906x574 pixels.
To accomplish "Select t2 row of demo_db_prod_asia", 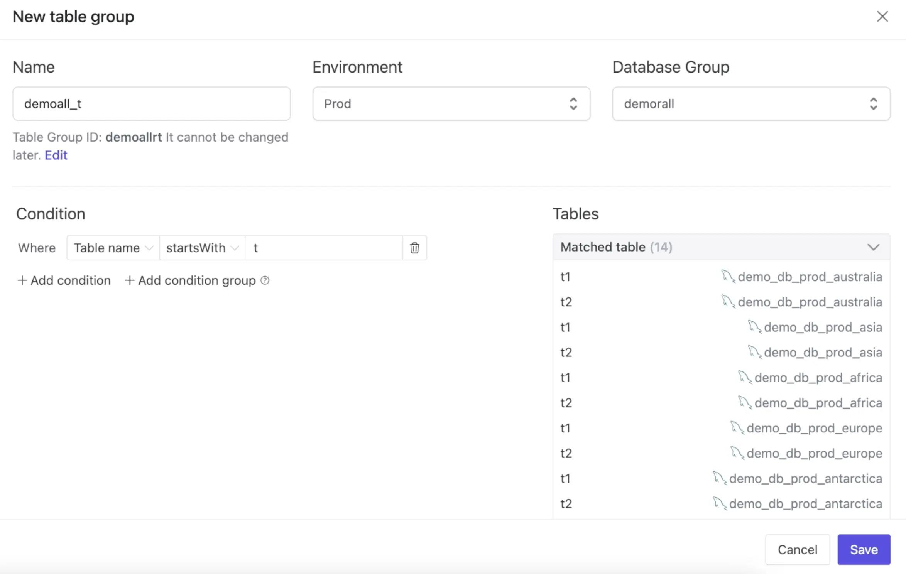I will click(x=721, y=352).
